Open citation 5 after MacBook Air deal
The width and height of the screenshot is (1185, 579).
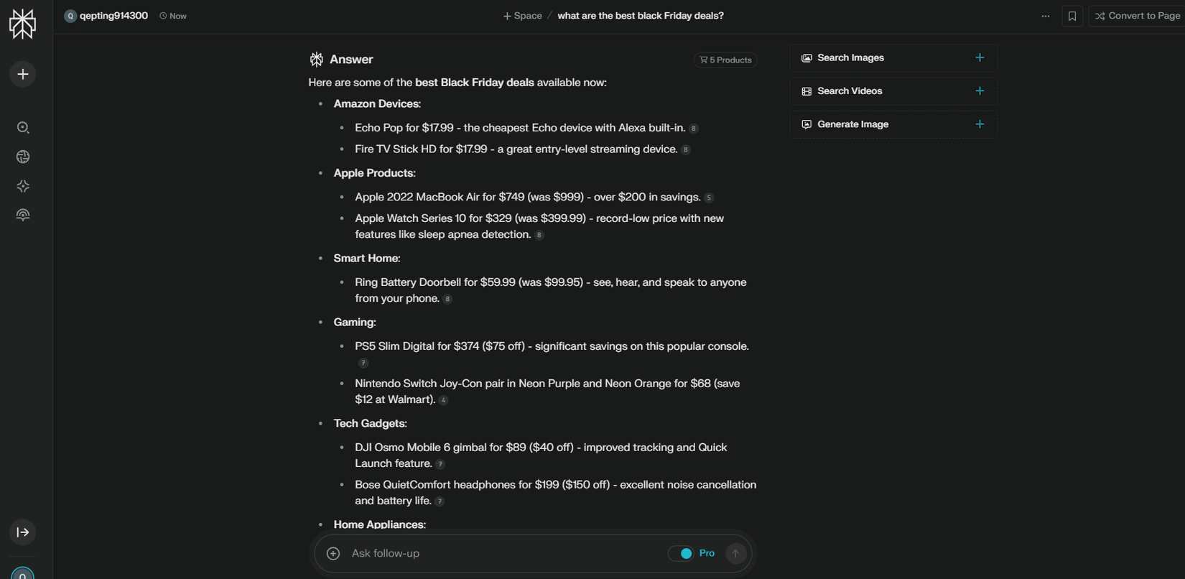coord(709,198)
